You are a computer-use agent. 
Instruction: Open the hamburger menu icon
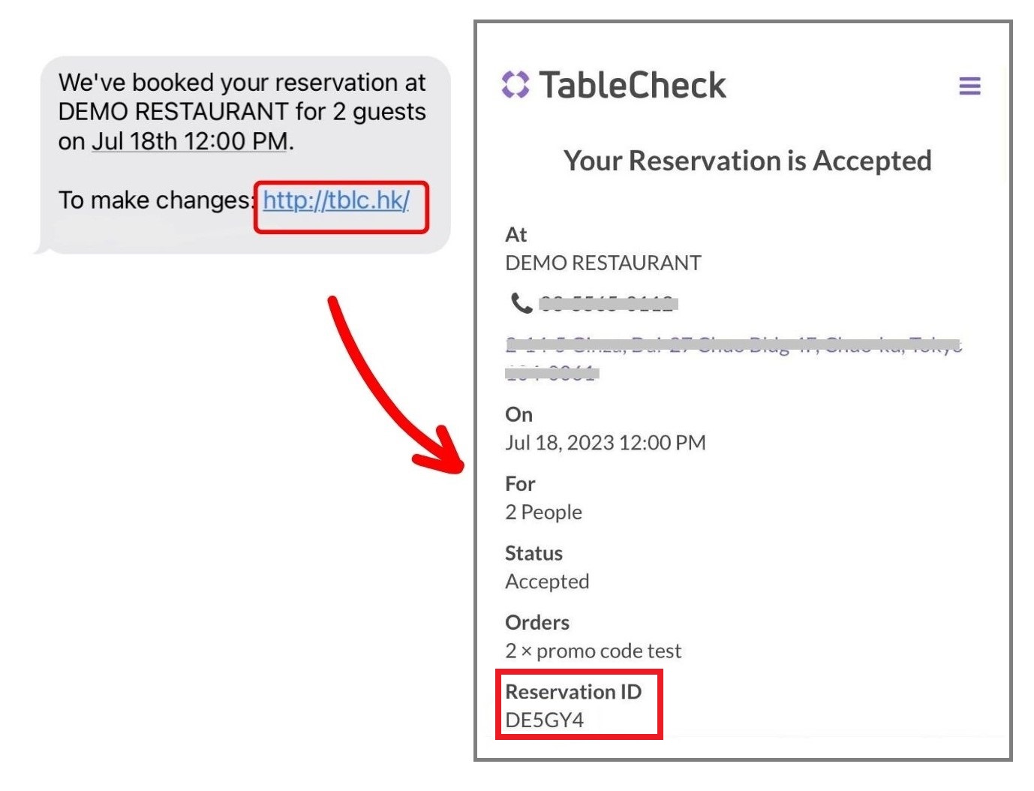969,86
